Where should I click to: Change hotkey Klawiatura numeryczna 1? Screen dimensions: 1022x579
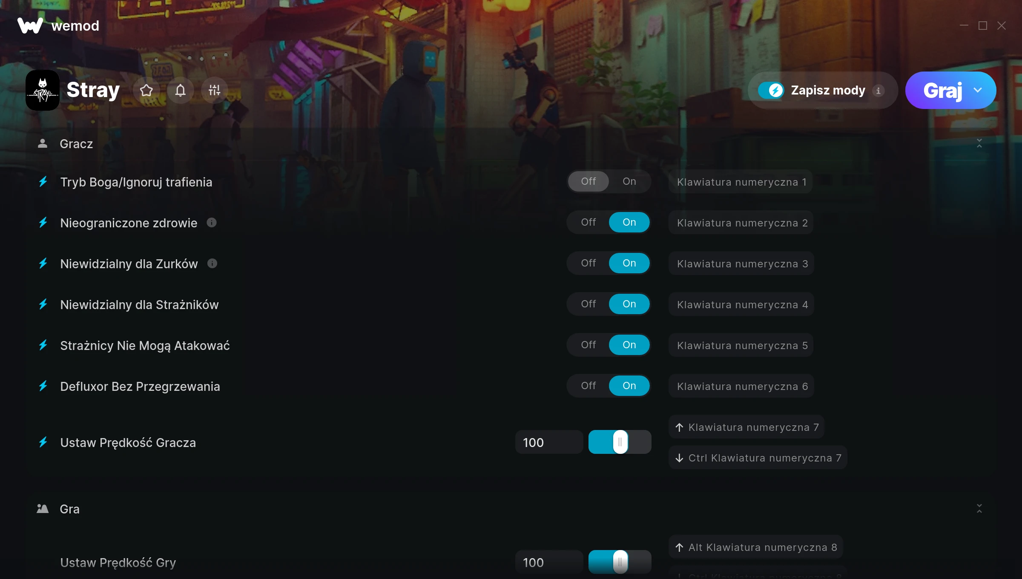coord(741,182)
